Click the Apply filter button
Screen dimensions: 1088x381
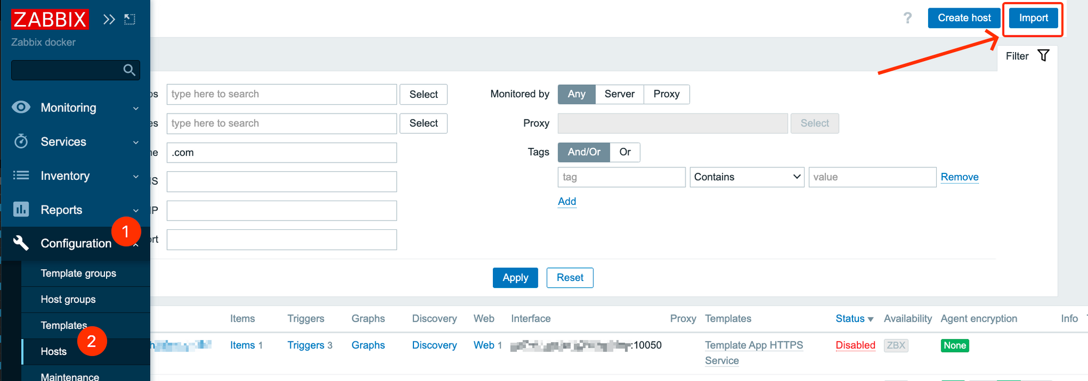(x=515, y=278)
